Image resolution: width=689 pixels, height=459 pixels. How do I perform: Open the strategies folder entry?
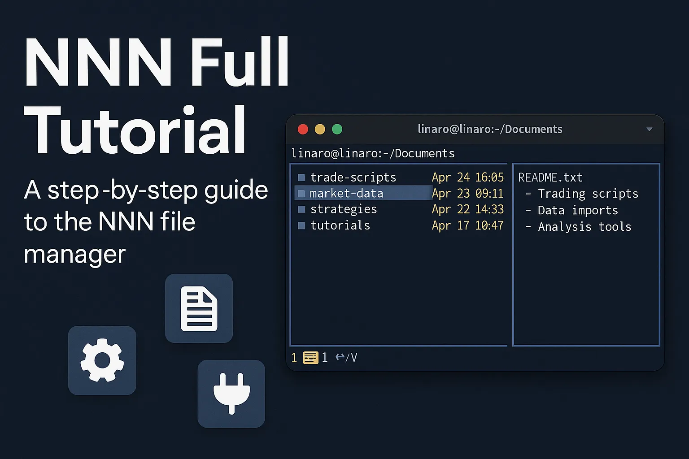344,209
